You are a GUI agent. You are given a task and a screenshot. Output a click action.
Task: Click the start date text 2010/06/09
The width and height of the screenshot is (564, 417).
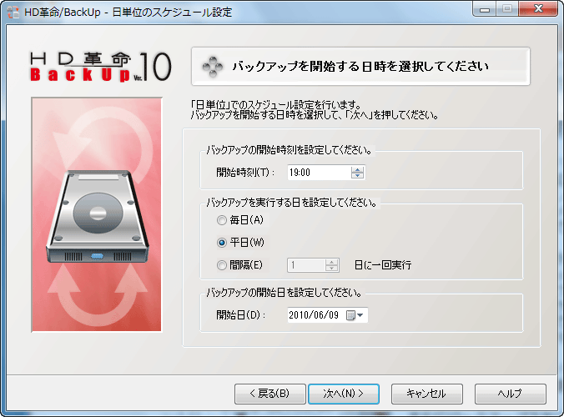click(314, 315)
